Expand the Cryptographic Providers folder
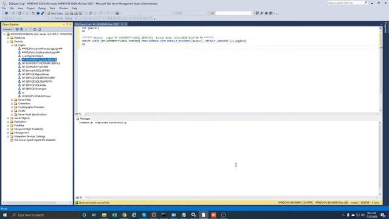Viewport: 389px width, 219px height. tap(12, 107)
